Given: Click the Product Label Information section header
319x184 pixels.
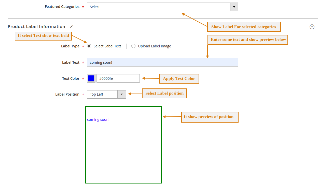Looking at the screenshot, I should point(36,27).
